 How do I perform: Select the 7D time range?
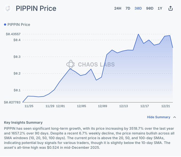(128, 8)
